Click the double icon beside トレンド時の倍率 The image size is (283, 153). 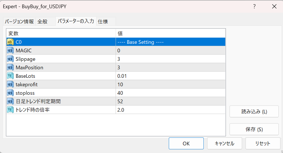point(10,110)
